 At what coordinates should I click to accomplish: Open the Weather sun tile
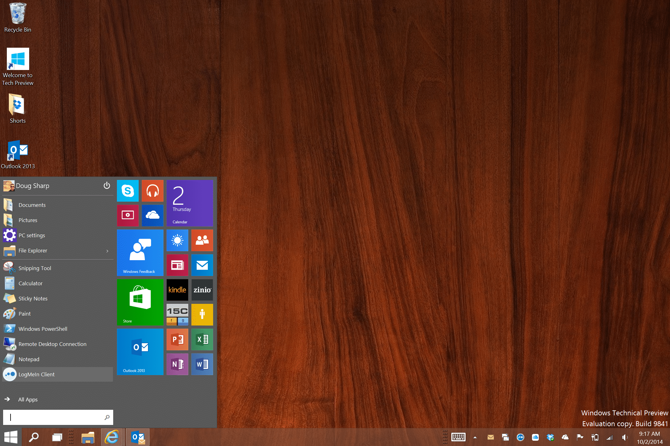coord(177,240)
